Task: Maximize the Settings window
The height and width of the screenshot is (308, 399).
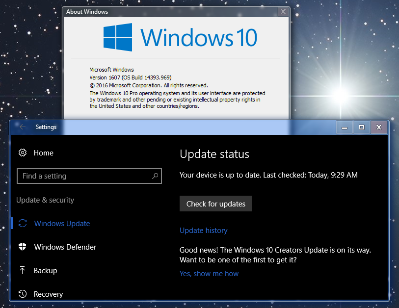Action: click(x=362, y=127)
